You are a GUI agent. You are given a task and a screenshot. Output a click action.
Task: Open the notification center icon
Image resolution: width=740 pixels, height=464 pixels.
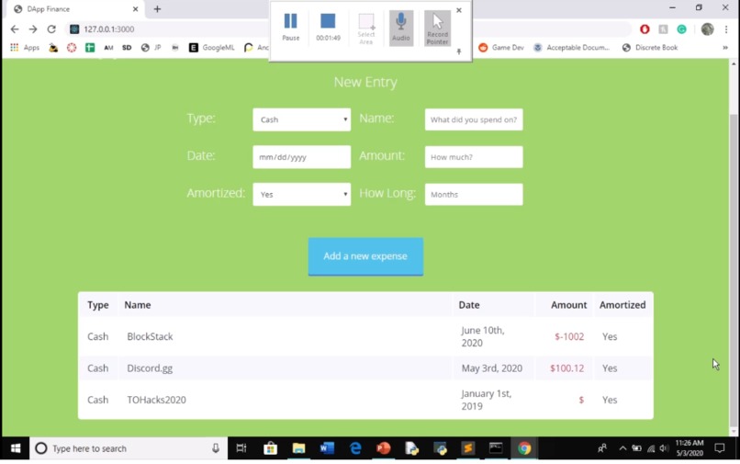(720, 448)
